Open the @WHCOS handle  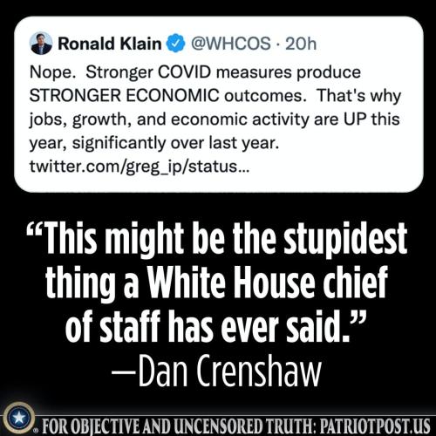click(x=231, y=44)
